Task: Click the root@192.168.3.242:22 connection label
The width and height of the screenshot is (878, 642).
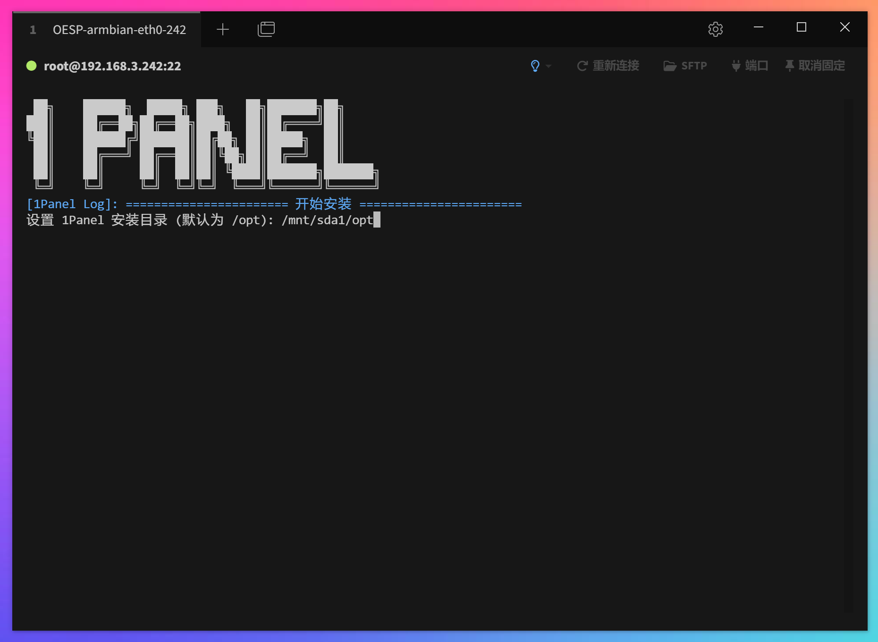Action: [x=112, y=66]
